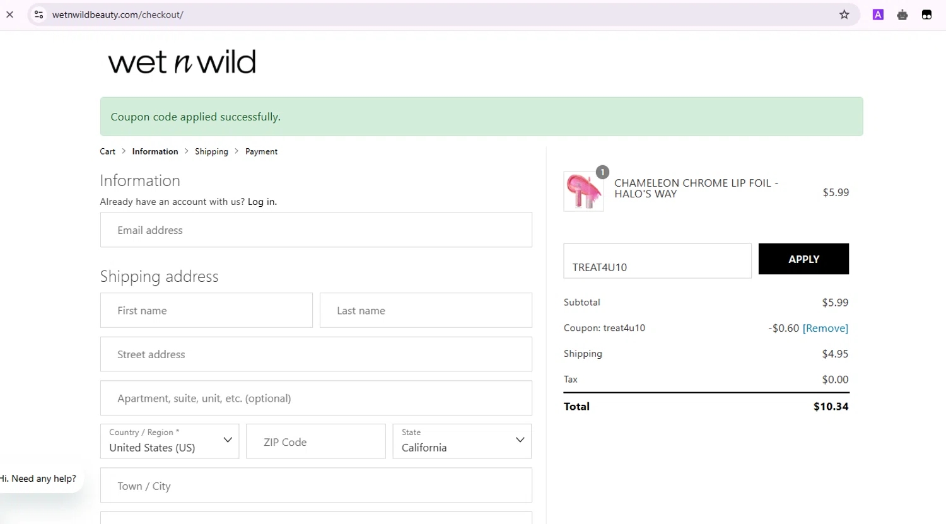Click into the First name field
This screenshot has width=946, height=524.
point(206,310)
